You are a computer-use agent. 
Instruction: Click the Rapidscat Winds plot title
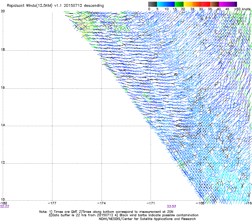click(55, 6)
